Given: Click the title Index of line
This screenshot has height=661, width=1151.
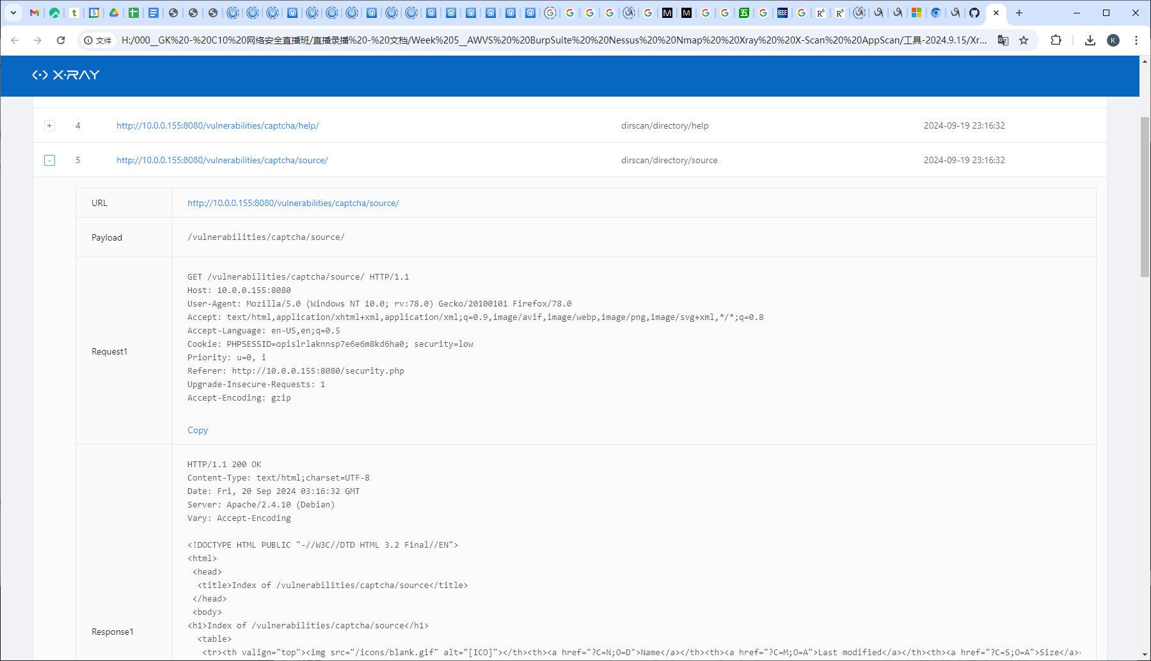Looking at the screenshot, I should (333, 585).
